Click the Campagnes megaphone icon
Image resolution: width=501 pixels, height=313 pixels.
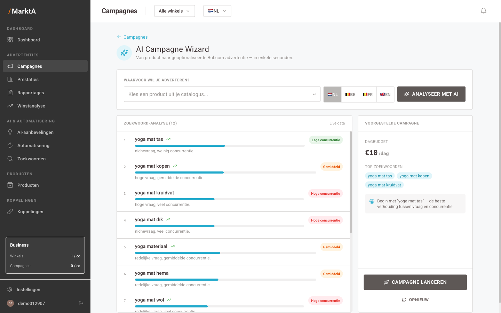coord(10,66)
